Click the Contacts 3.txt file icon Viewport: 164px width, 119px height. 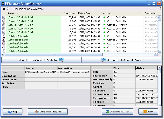[4, 25]
